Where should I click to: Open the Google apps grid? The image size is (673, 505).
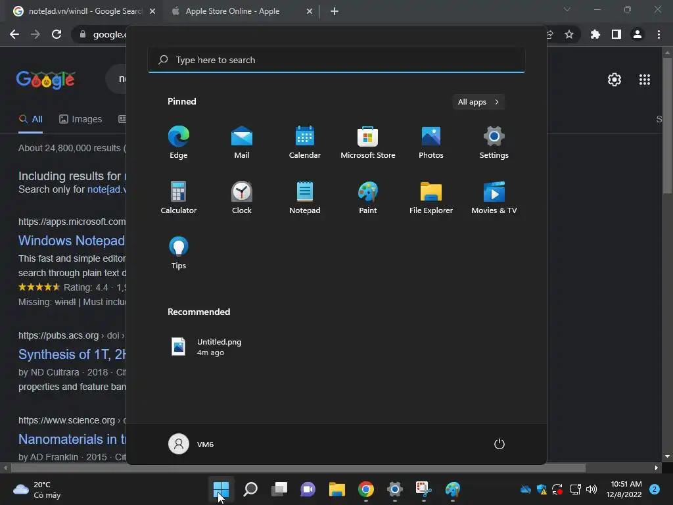tap(645, 80)
